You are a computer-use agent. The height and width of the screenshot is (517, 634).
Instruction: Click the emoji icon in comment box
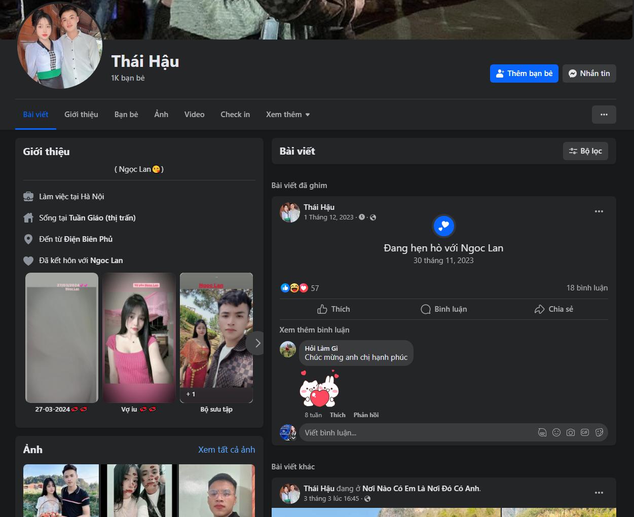click(x=556, y=432)
